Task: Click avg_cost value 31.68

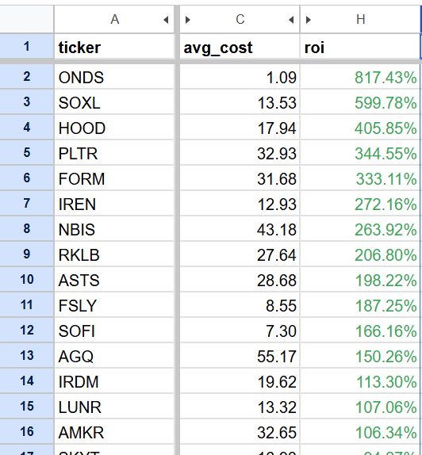Action: [x=240, y=178]
